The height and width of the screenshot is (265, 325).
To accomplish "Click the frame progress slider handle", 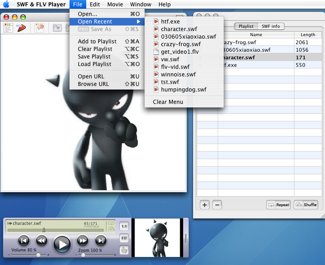I will pos(44,230).
